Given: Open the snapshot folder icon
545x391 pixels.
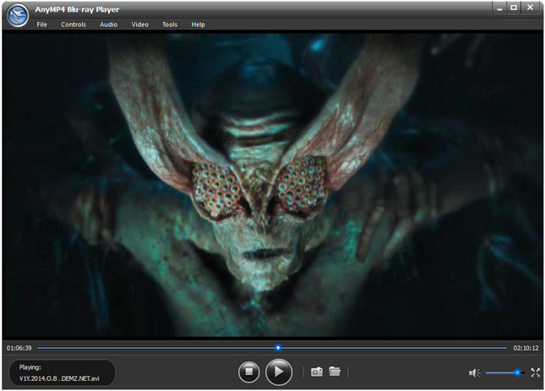Looking at the screenshot, I should point(335,372).
